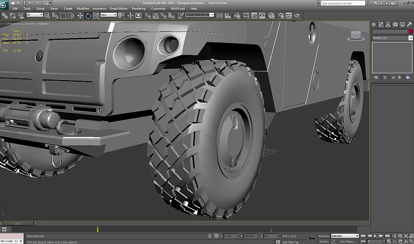Screen dimensions: 414x244
Task: Open the 'Selected' key mode dropdown
Action: pos(345,236)
